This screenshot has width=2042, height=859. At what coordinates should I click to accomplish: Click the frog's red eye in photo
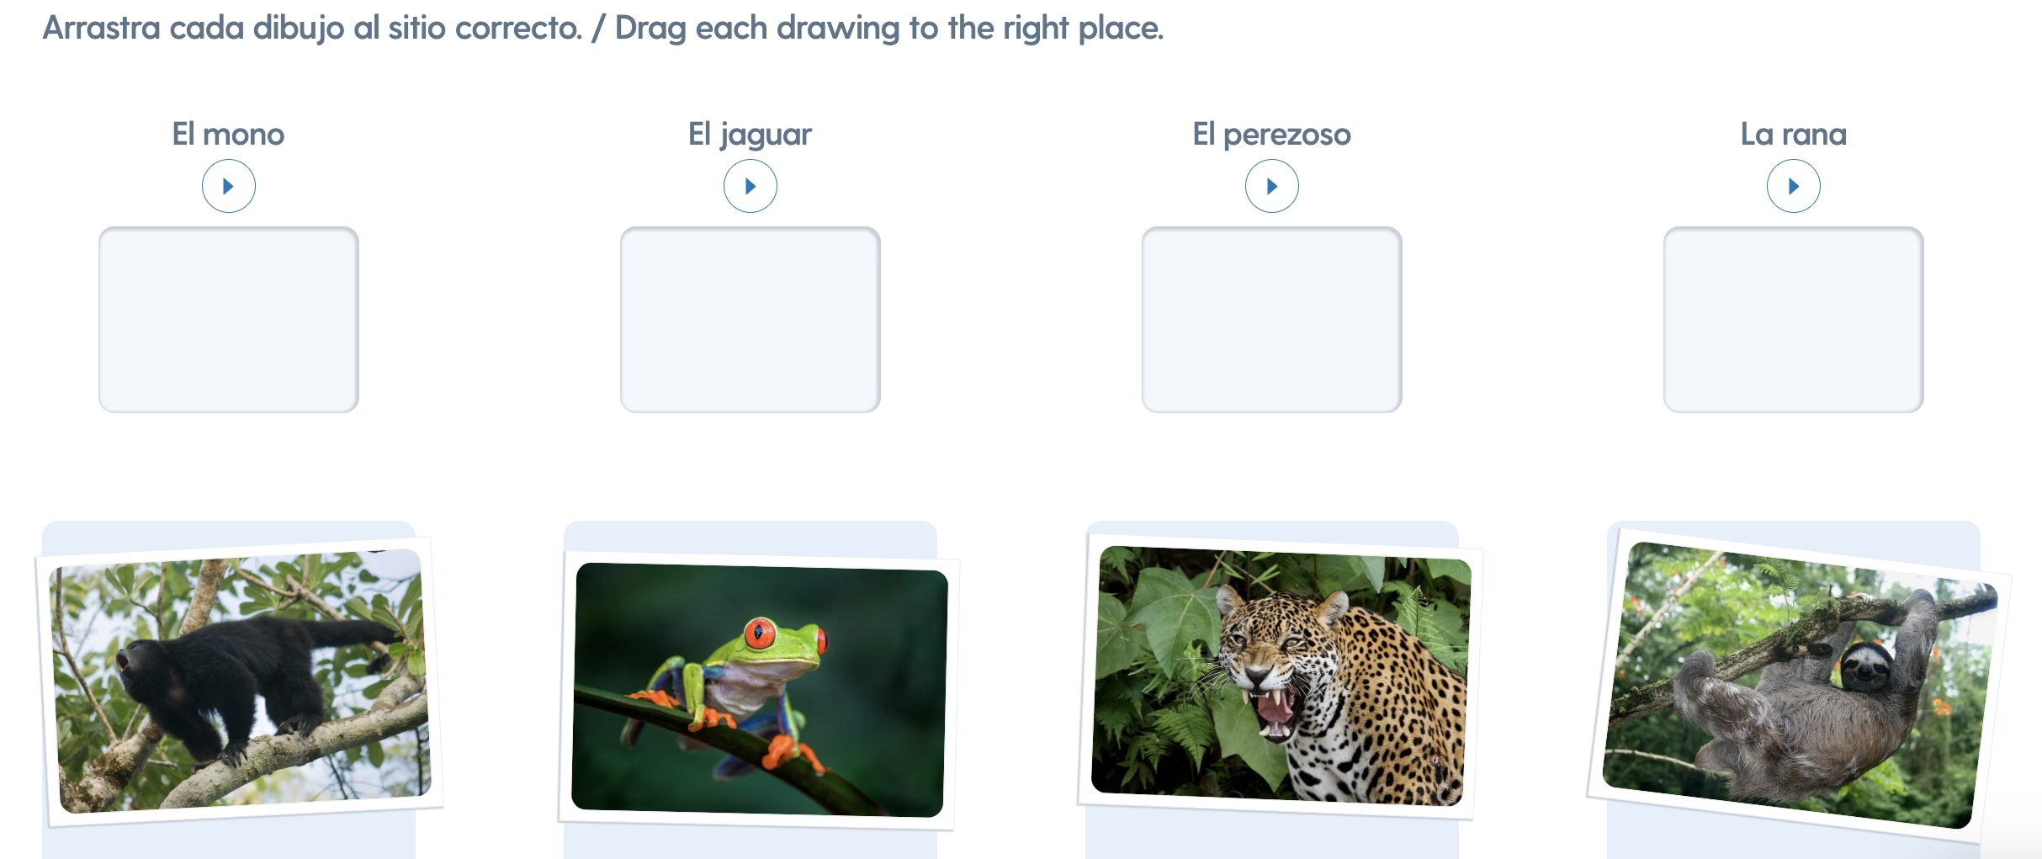[759, 633]
